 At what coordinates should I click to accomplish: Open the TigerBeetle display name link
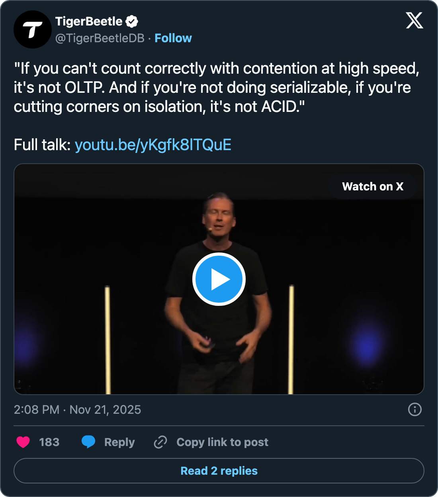[x=89, y=22]
